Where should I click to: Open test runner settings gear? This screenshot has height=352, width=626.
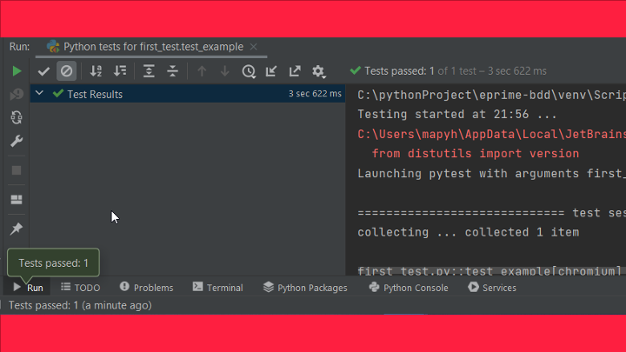tap(318, 71)
